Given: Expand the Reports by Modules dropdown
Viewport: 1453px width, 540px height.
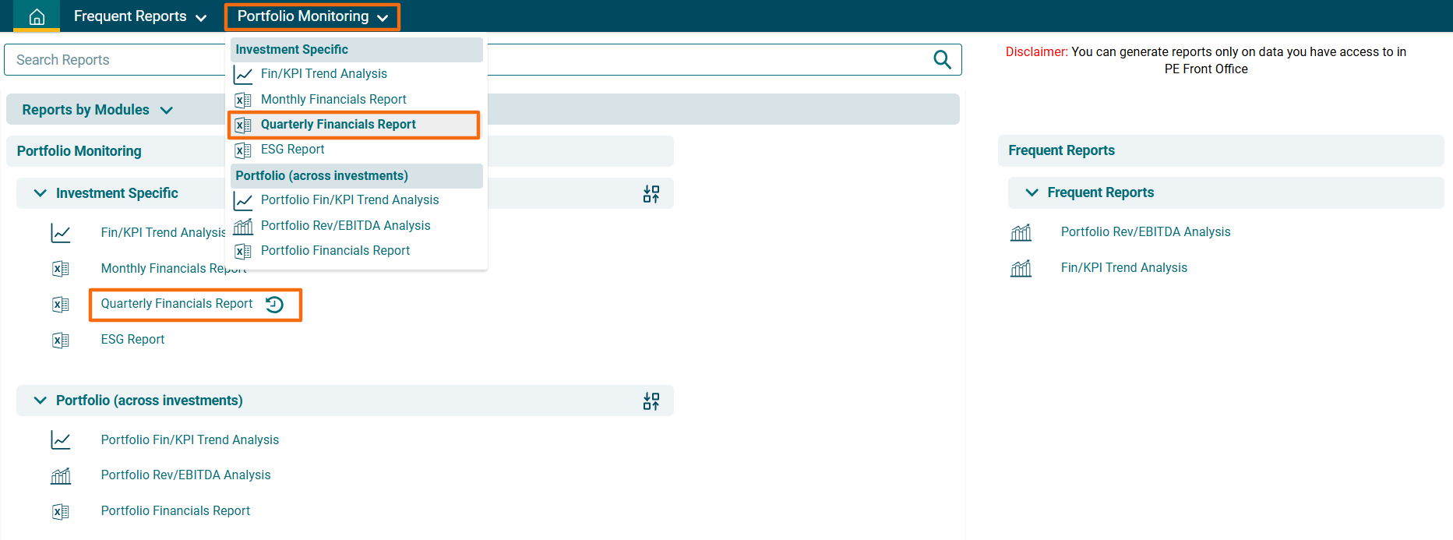Looking at the screenshot, I should point(97,110).
